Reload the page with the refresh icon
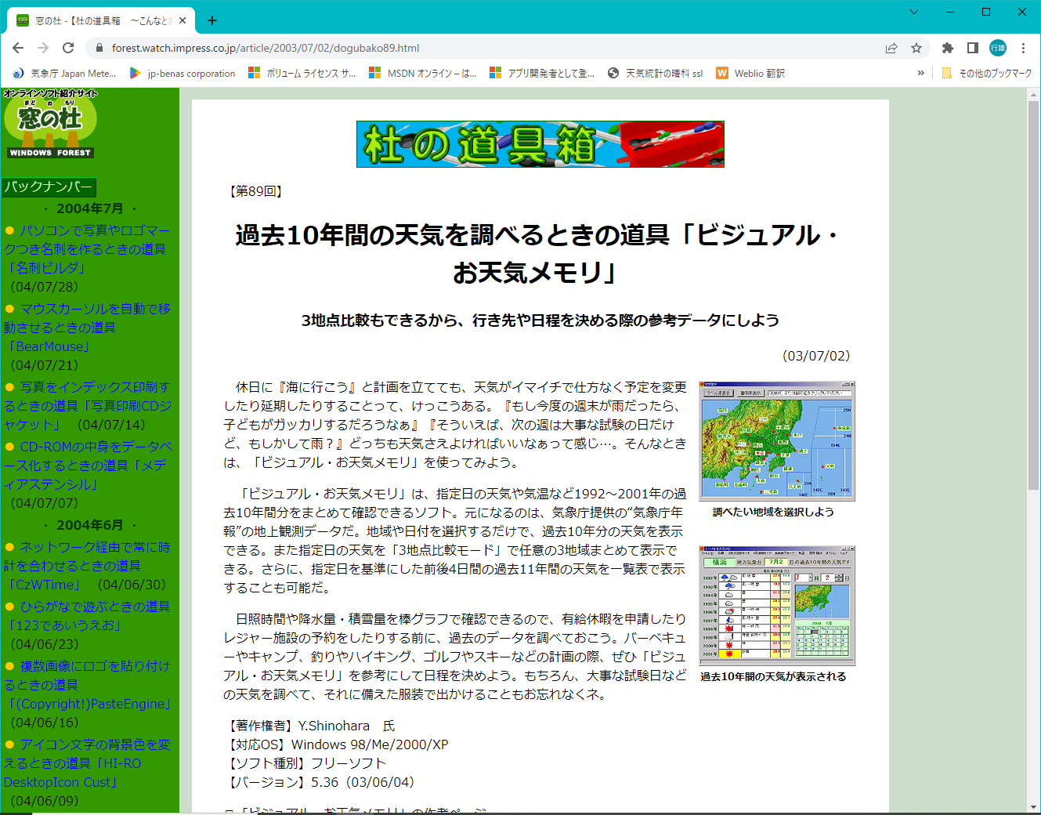The width and height of the screenshot is (1041, 815). click(x=68, y=48)
